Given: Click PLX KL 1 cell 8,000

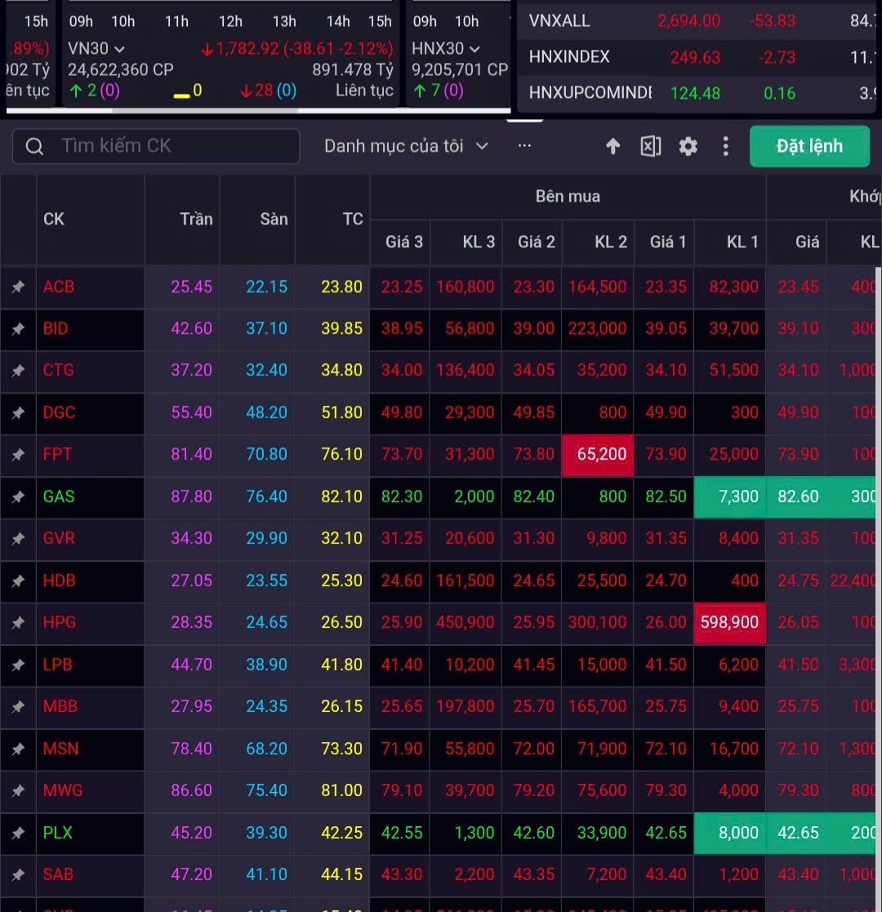Looking at the screenshot, I should 730,833.
